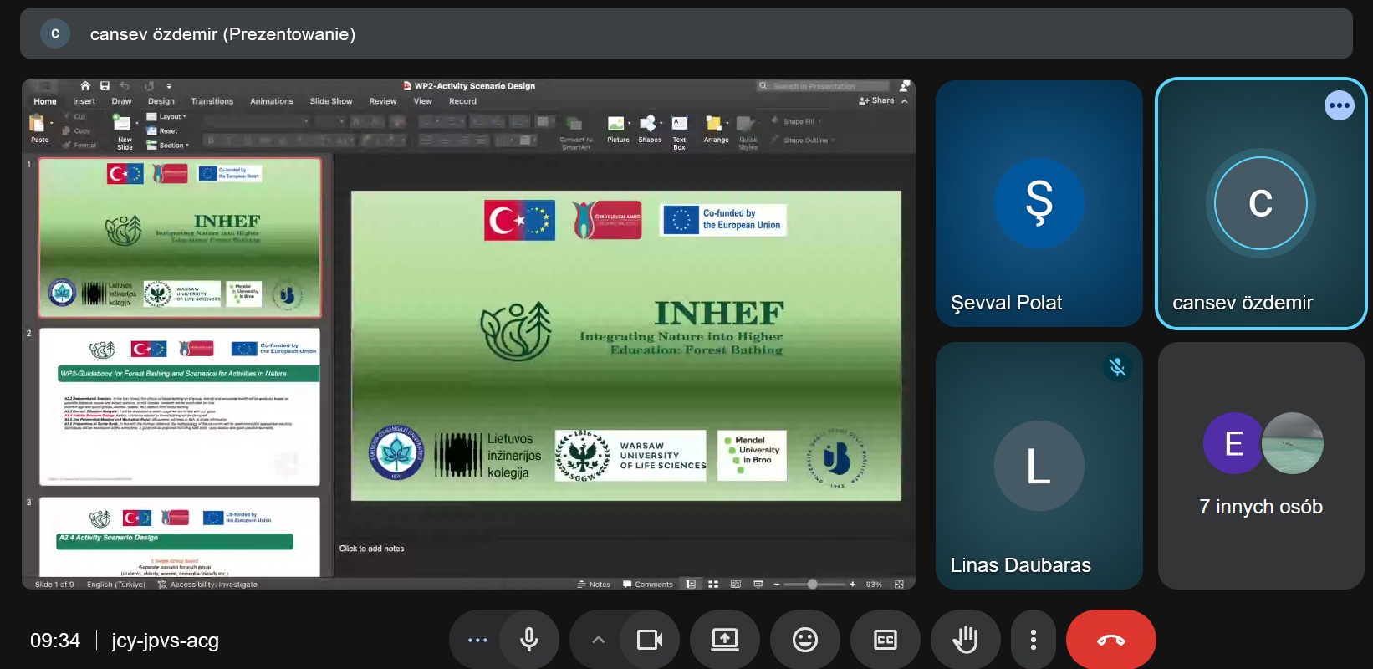Hang up the call with red button
Viewport: 1373px width, 669px height.
[x=1110, y=641]
